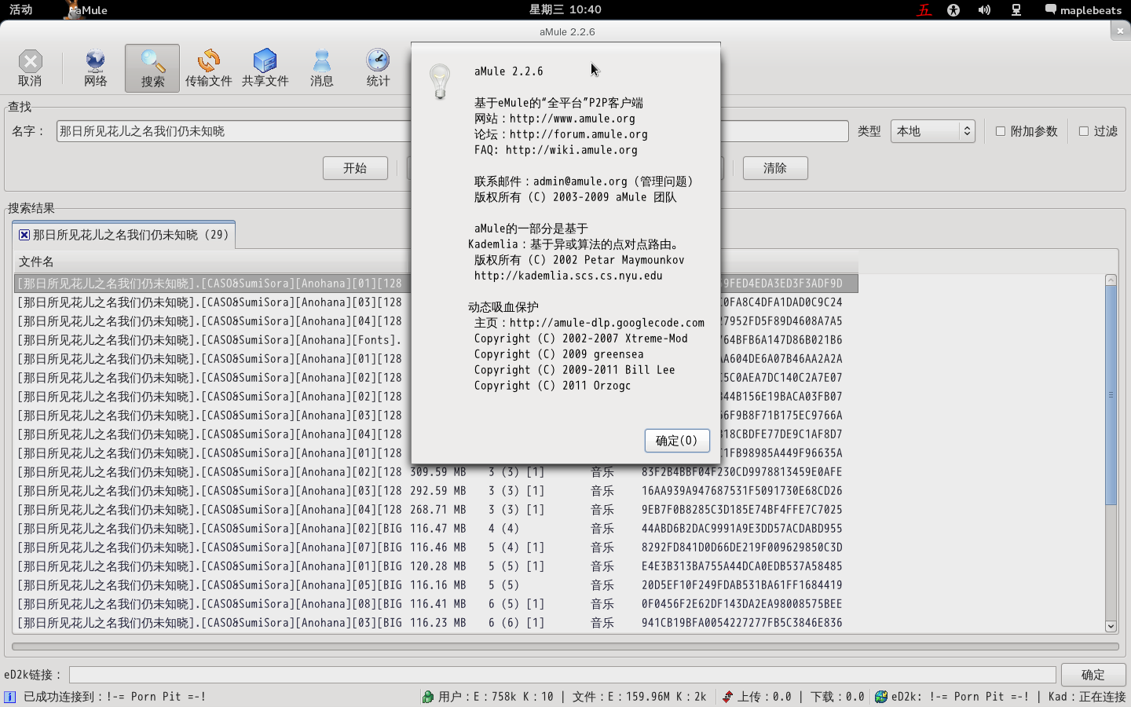Select the 搜索 search toolbar icon
Viewport: 1131px width, 707px height.
[152, 68]
